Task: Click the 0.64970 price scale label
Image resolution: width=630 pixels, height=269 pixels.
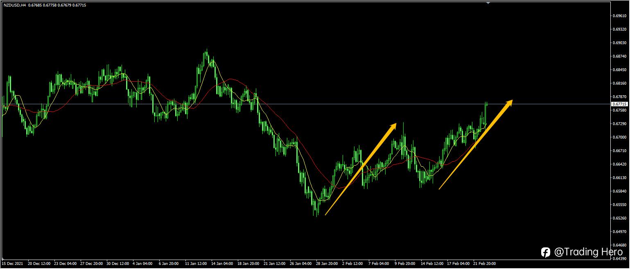Action: pos(619,231)
